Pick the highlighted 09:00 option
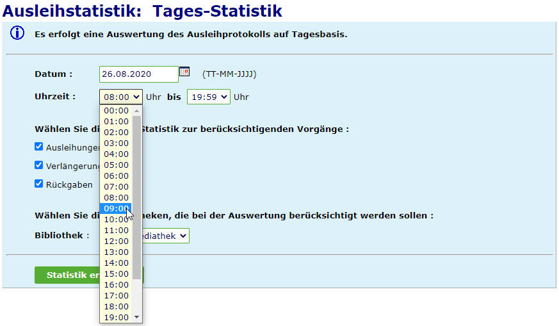559x326 pixels. (116, 208)
